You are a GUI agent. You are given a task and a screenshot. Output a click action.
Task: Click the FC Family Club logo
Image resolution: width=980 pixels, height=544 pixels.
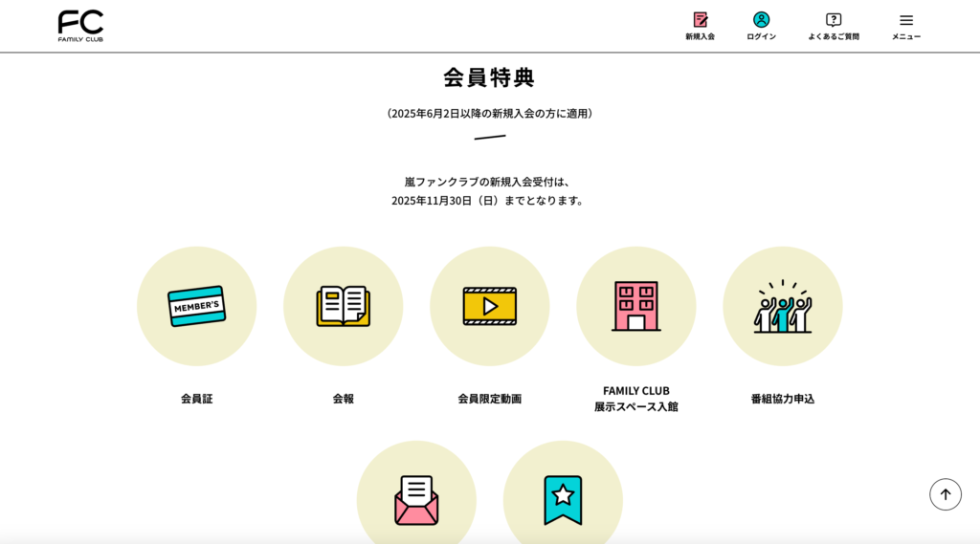click(x=80, y=26)
